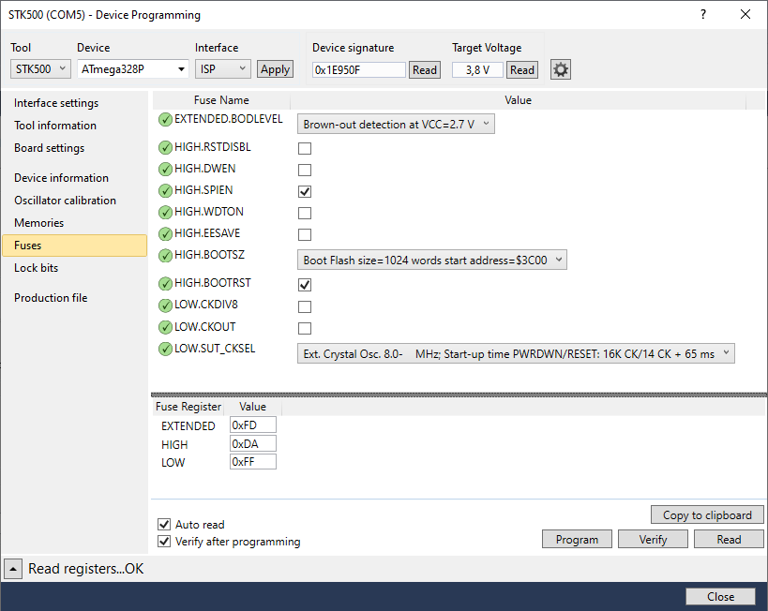Read the device signature
This screenshot has width=768, height=611.
click(425, 70)
